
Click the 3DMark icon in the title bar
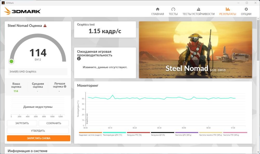point(3,3)
